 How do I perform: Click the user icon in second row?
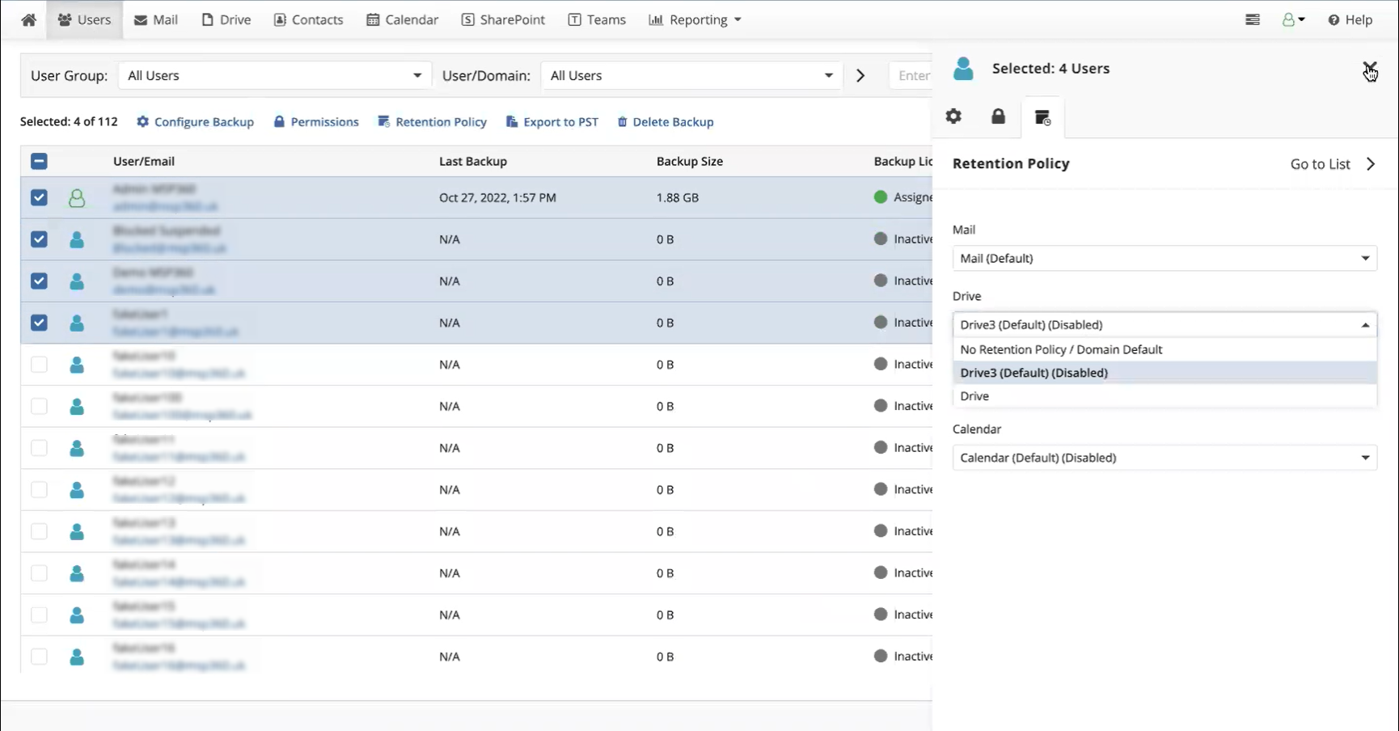click(x=77, y=239)
